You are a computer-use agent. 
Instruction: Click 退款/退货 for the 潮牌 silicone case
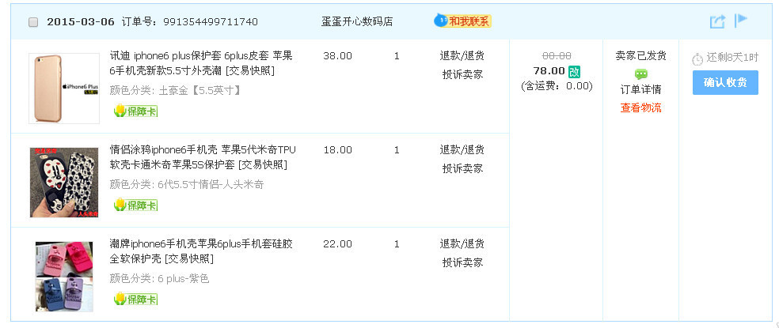[x=462, y=243]
